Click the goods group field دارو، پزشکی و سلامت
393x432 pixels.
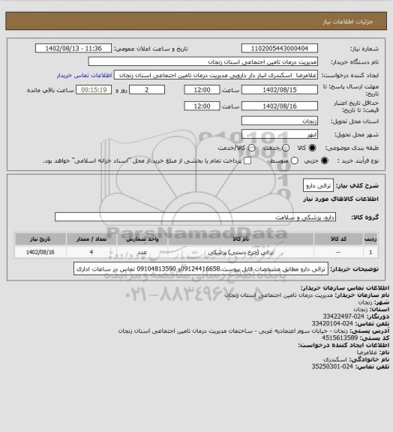[x=195, y=217]
